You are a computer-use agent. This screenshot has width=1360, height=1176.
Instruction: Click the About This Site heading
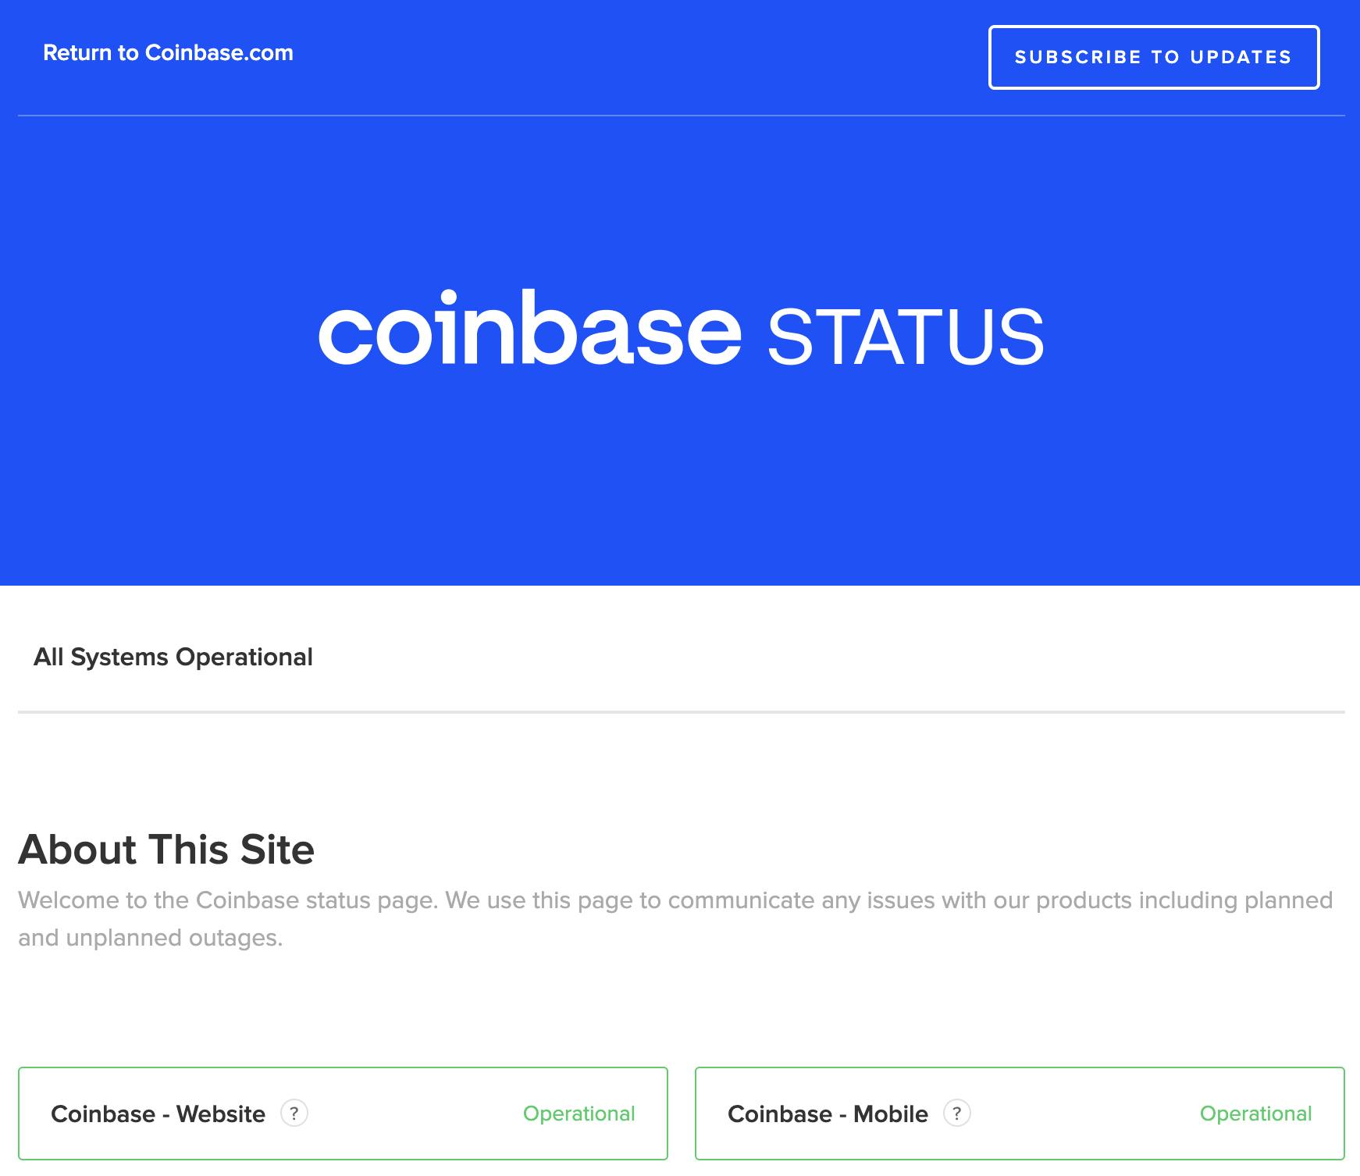pyautogui.click(x=166, y=850)
